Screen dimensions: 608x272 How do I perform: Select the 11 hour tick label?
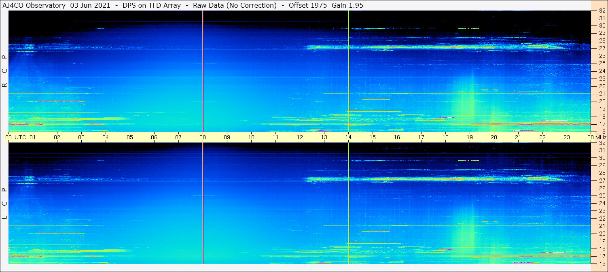coord(275,137)
